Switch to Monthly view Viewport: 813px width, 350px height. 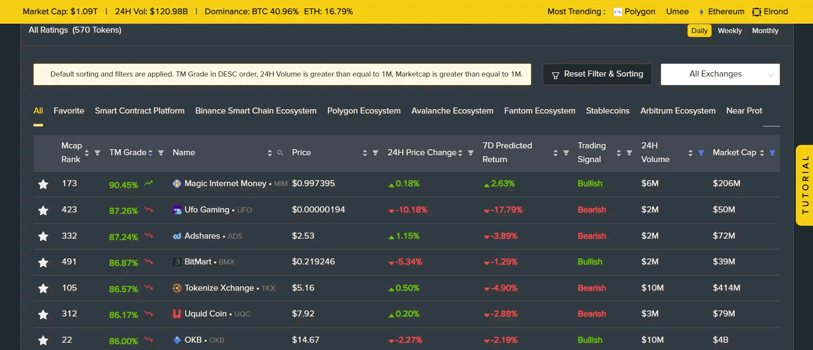coord(765,31)
